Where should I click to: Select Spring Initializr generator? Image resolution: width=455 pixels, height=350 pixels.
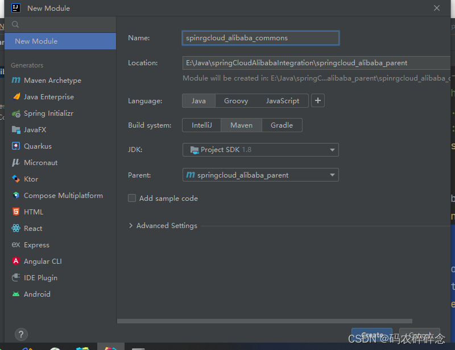click(60, 113)
